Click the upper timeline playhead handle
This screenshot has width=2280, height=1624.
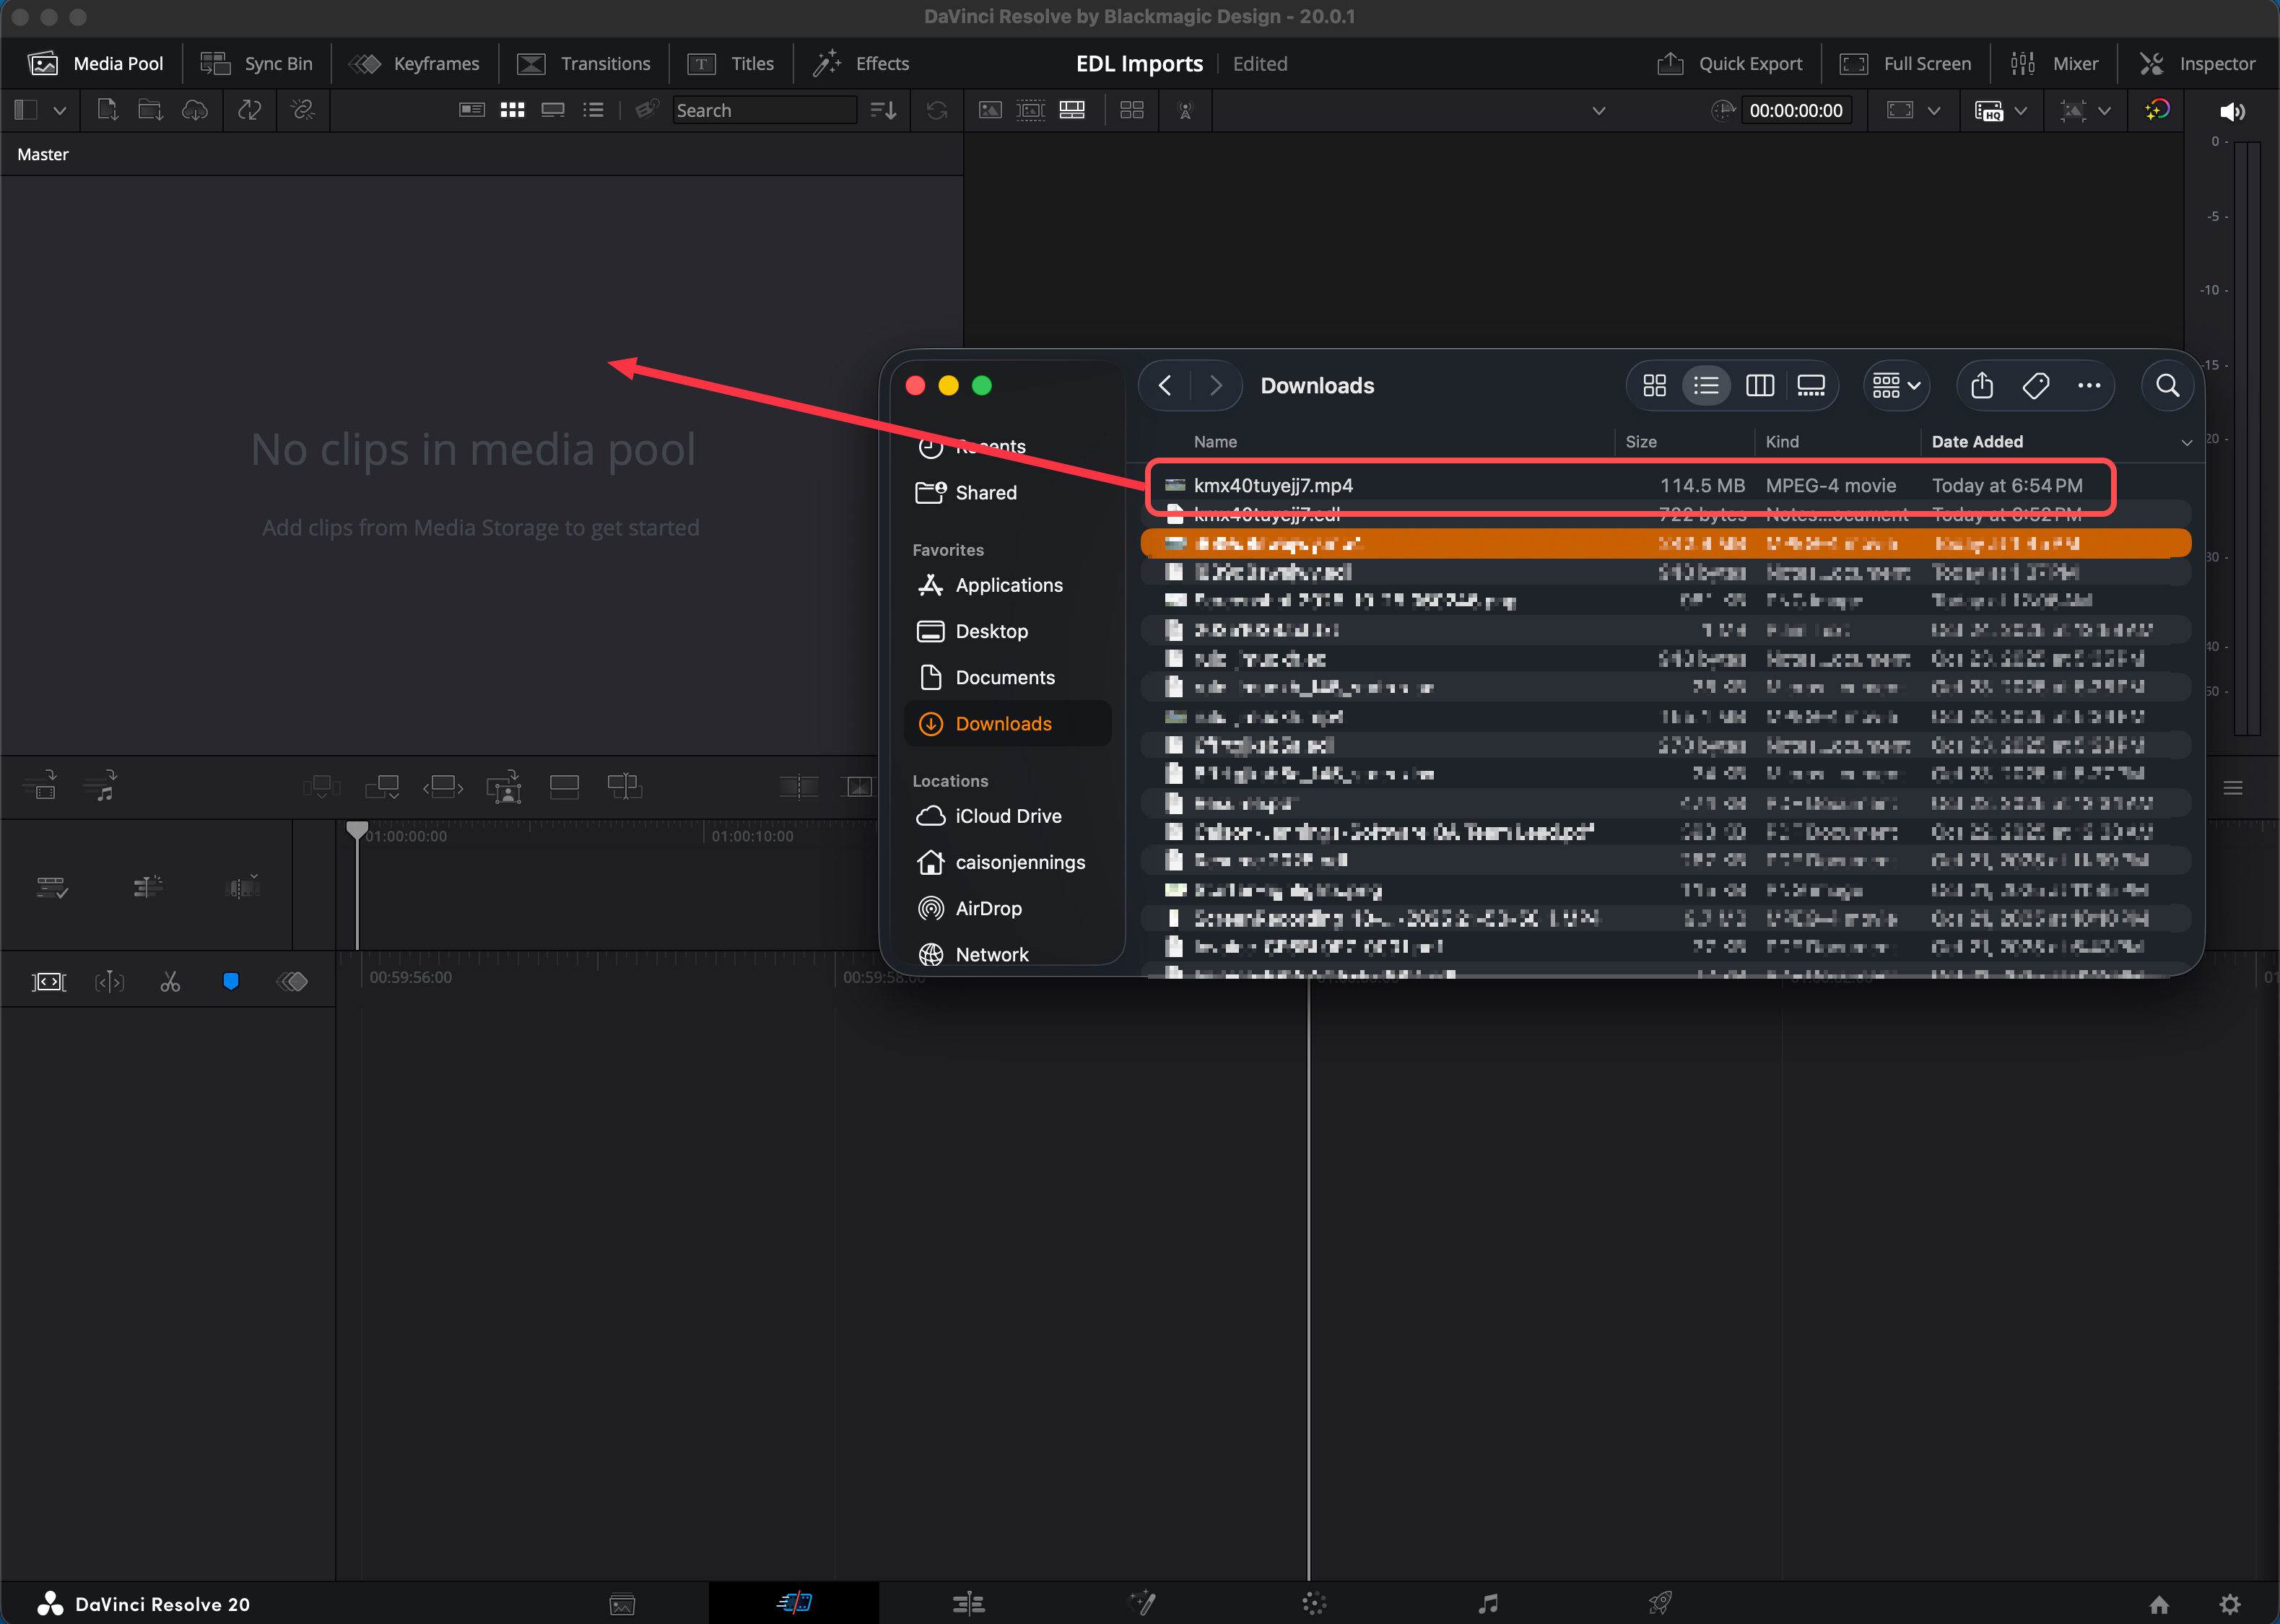point(357,830)
